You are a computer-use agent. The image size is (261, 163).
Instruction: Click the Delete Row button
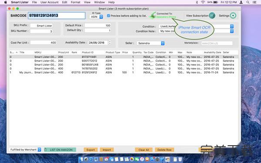(164, 150)
